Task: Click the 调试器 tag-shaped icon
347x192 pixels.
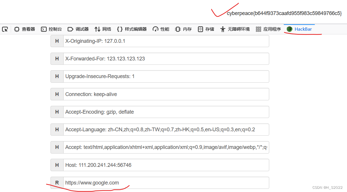Action: click(71, 29)
